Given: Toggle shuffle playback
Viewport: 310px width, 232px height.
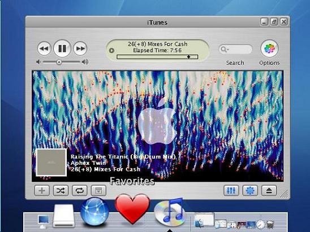Looking at the screenshot, I should click(61, 191).
